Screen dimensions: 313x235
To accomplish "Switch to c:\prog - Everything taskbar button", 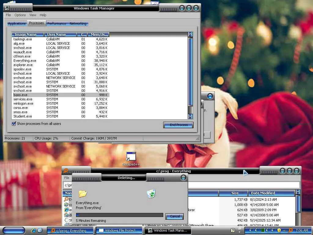I will pyautogui.click(x=71, y=231).
